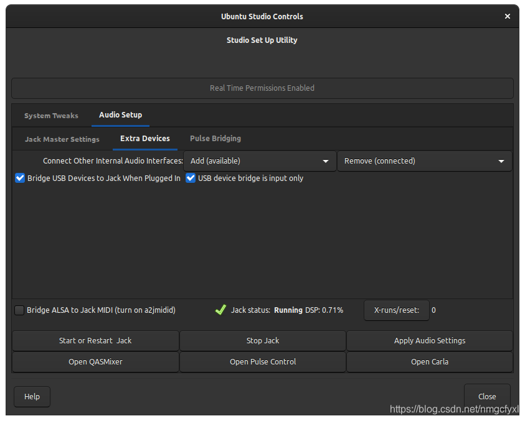Click the X-runs count value 0
The height and width of the screenshot is (421, 525).
click(x=433, y=310)
